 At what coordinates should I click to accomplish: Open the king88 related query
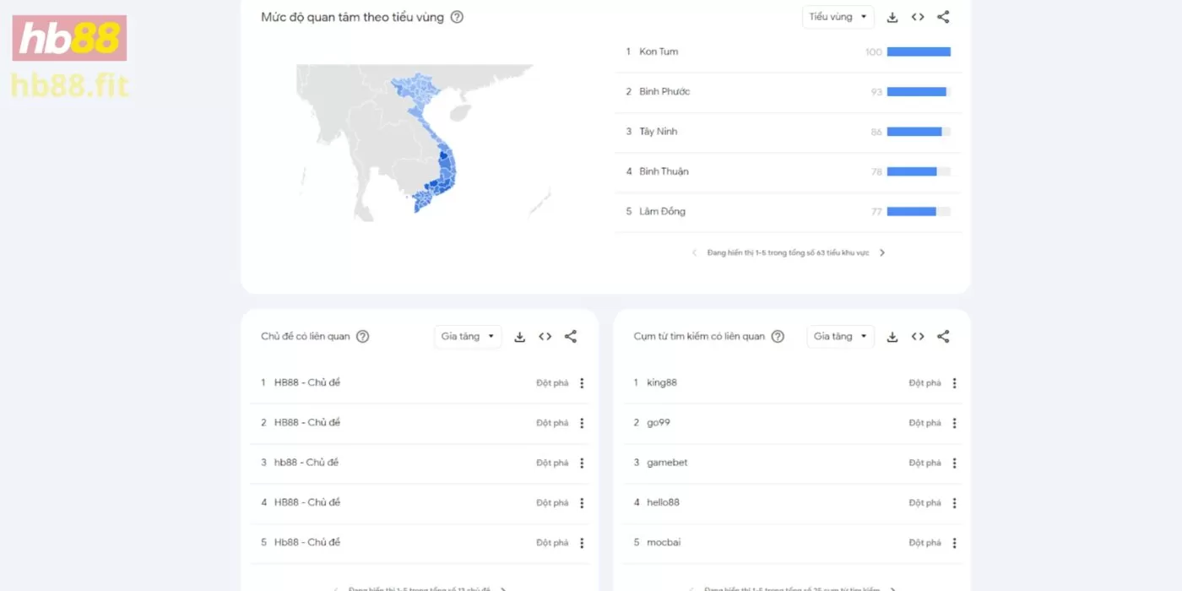click(662, 382)
